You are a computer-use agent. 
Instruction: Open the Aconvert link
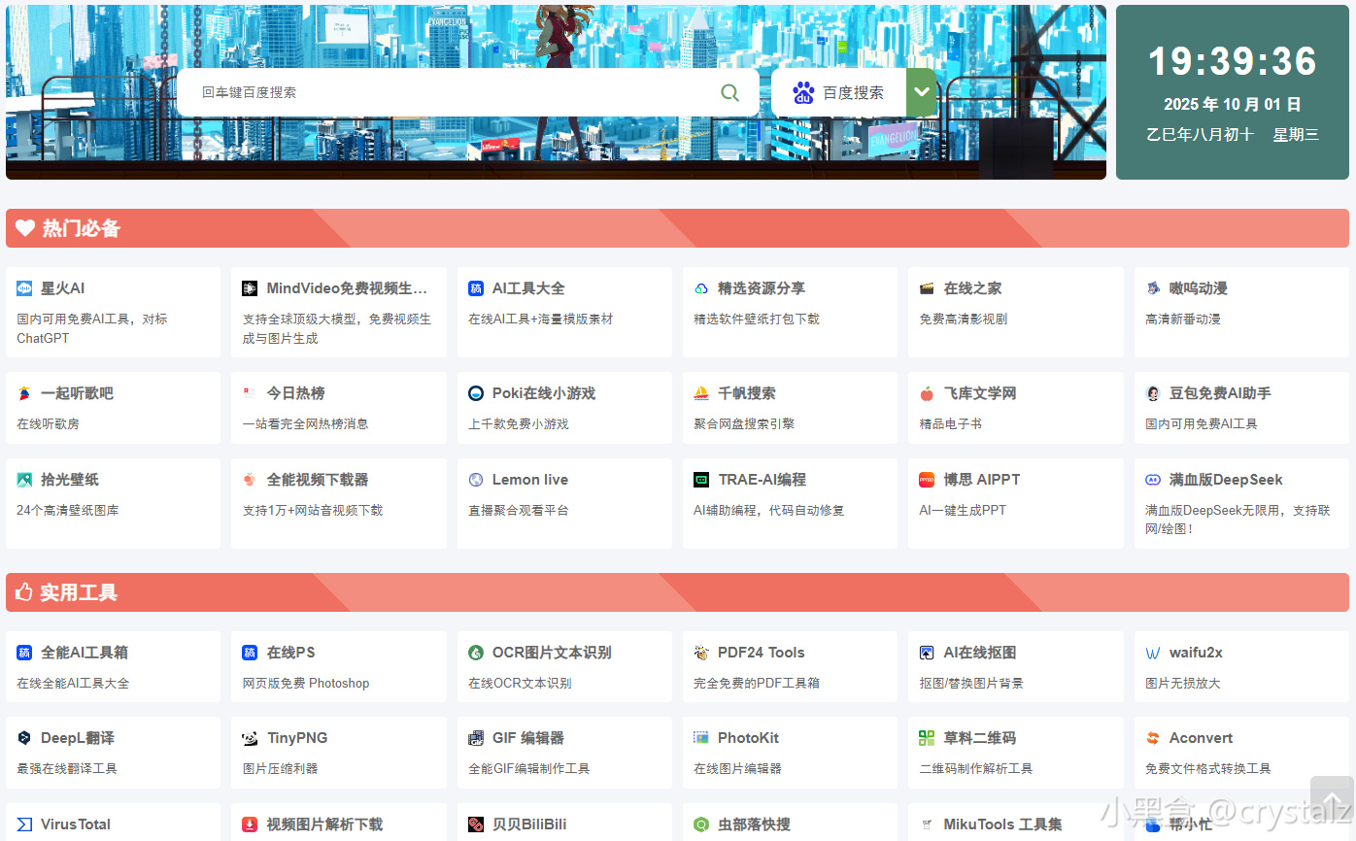[1202, 738]
